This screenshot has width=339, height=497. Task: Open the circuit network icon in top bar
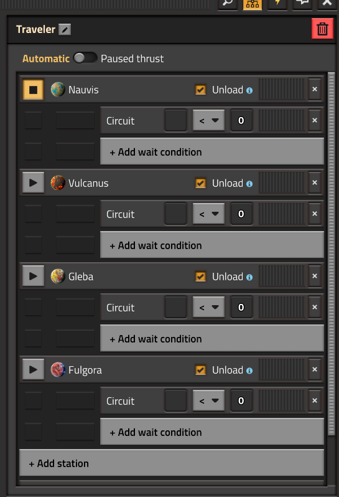click(253, 4)
